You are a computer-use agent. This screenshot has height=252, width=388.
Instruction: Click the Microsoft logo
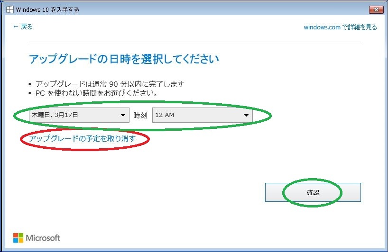pos(37,238)
